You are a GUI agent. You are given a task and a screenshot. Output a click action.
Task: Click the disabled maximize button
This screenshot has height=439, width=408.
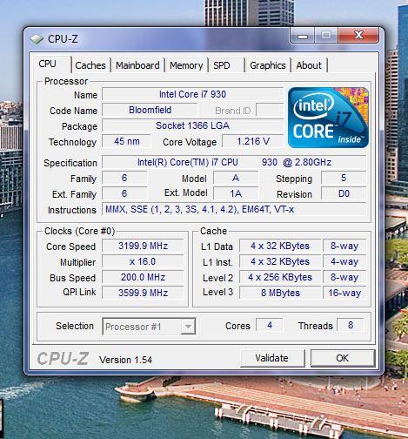click(x=326, y=36)
